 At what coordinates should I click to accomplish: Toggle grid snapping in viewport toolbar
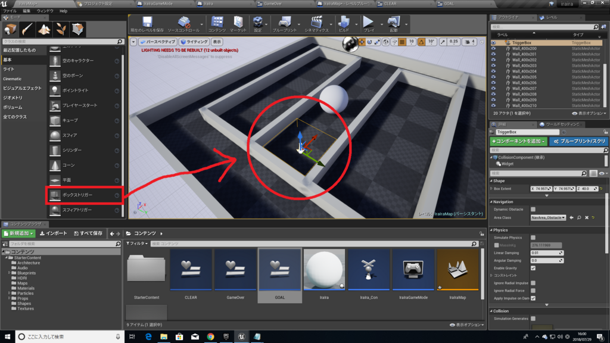tap(402, 42)
